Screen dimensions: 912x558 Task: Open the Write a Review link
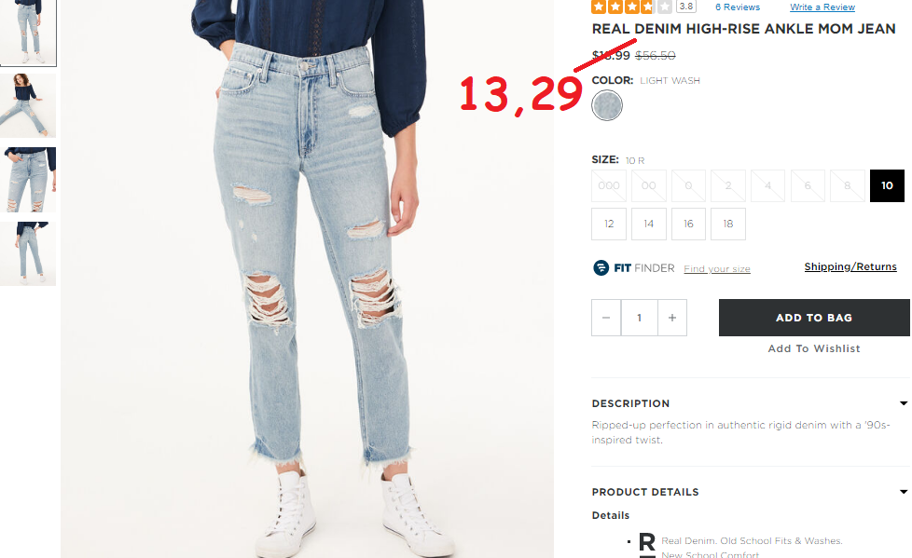[x=822, y=7]
